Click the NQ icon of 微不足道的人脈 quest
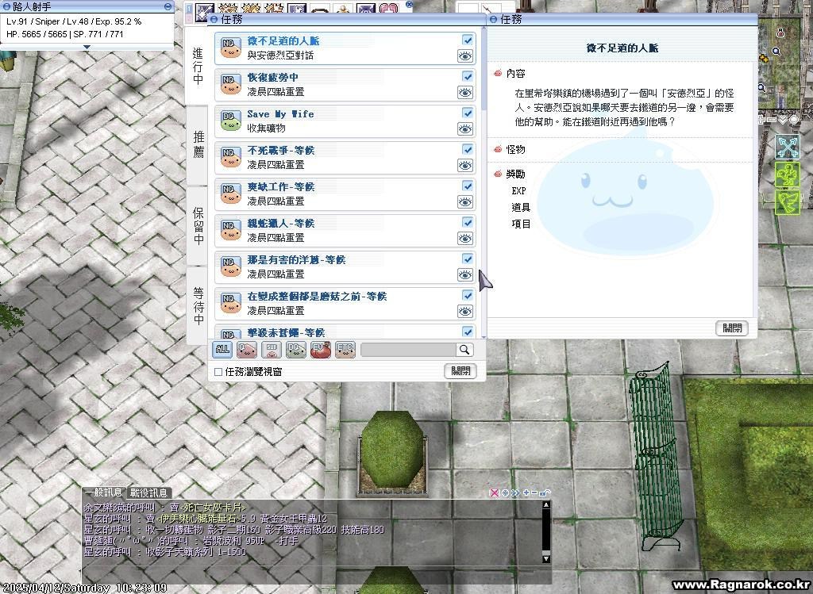813x594 pixels. (x=231, y=48)
